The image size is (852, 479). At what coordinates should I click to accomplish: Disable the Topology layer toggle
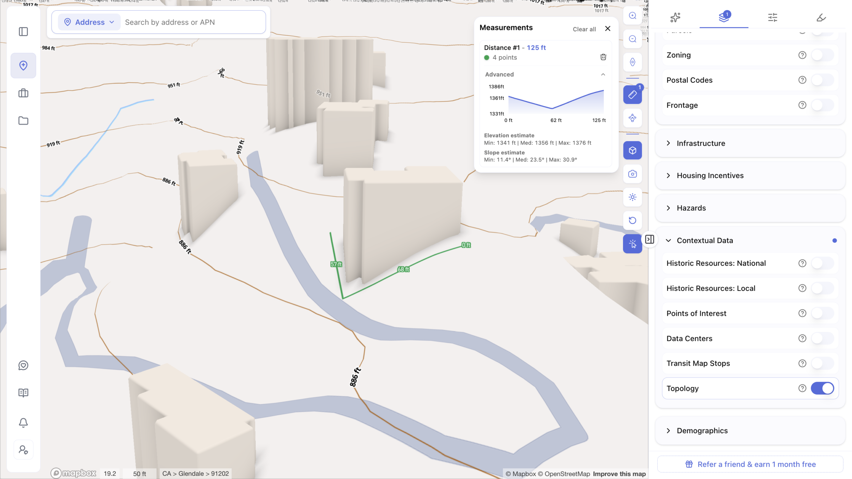pos(822,388)
